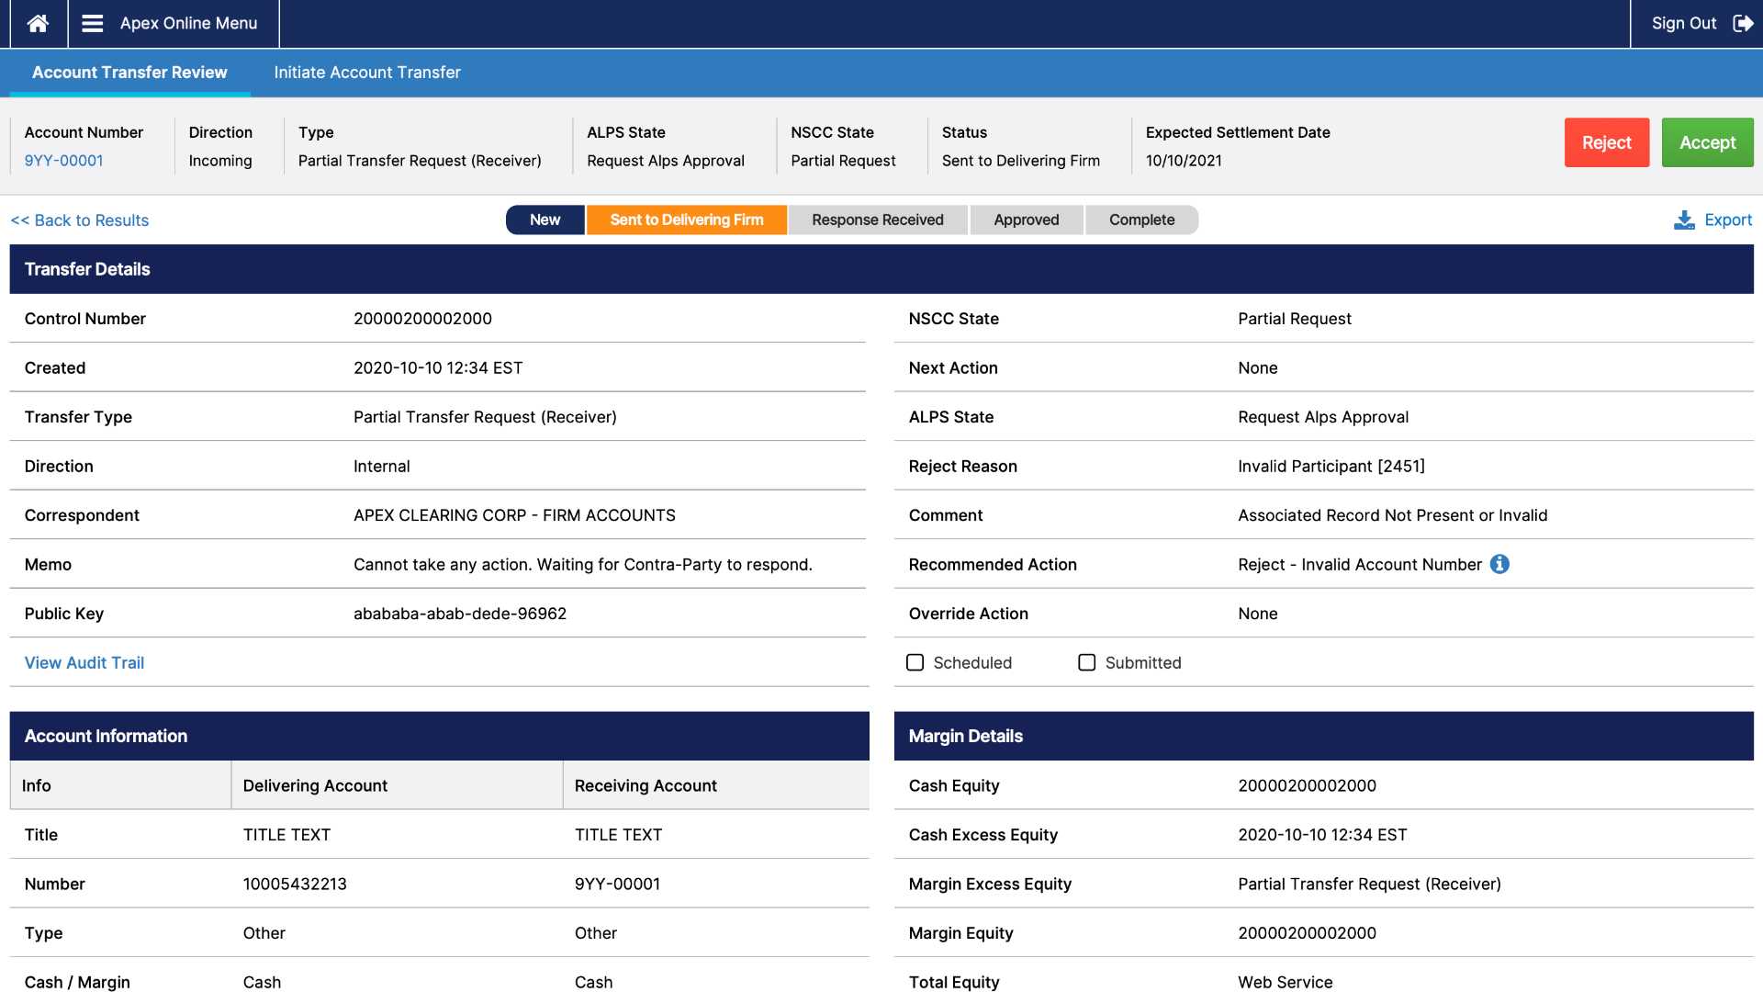
Task: Click the sign out arrow icon
Action: point(1742,24)
